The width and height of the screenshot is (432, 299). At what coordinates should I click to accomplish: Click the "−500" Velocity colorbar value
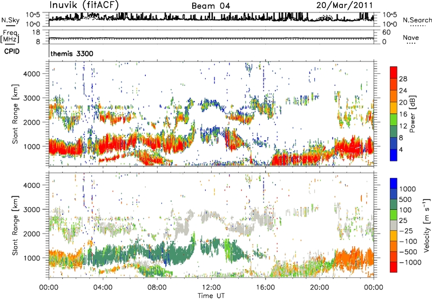point(408,252)
